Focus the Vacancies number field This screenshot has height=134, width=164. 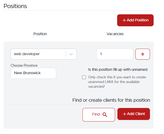(x=115, y=54)
